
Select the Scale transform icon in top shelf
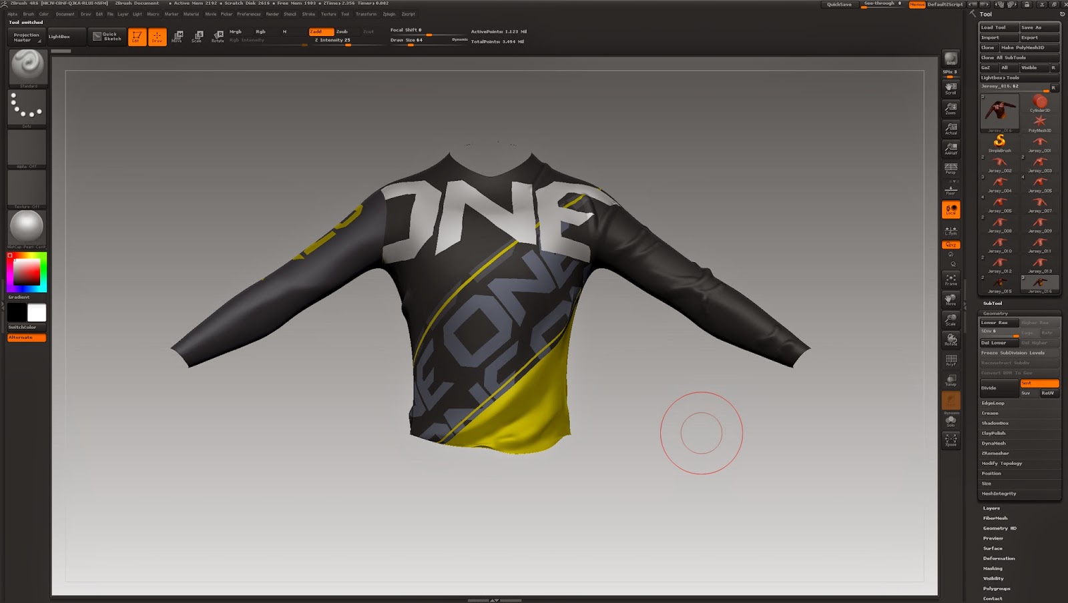point(197,37)
